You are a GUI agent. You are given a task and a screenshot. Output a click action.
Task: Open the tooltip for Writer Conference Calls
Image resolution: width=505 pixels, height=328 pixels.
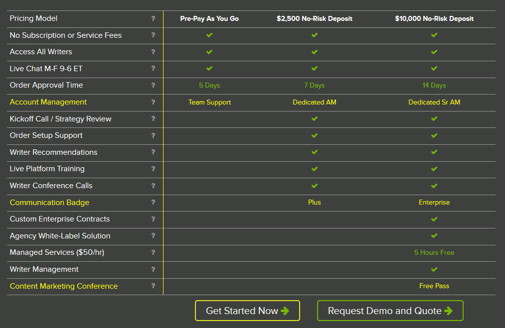tap(153, 186)
